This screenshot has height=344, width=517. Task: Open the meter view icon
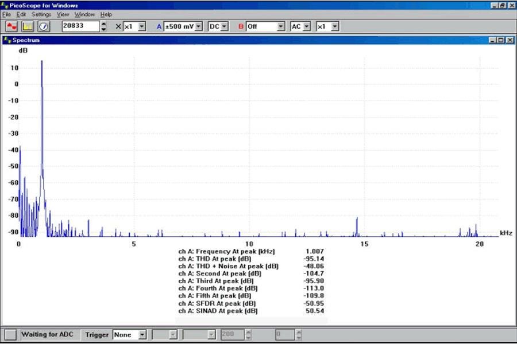click(44, 26)
